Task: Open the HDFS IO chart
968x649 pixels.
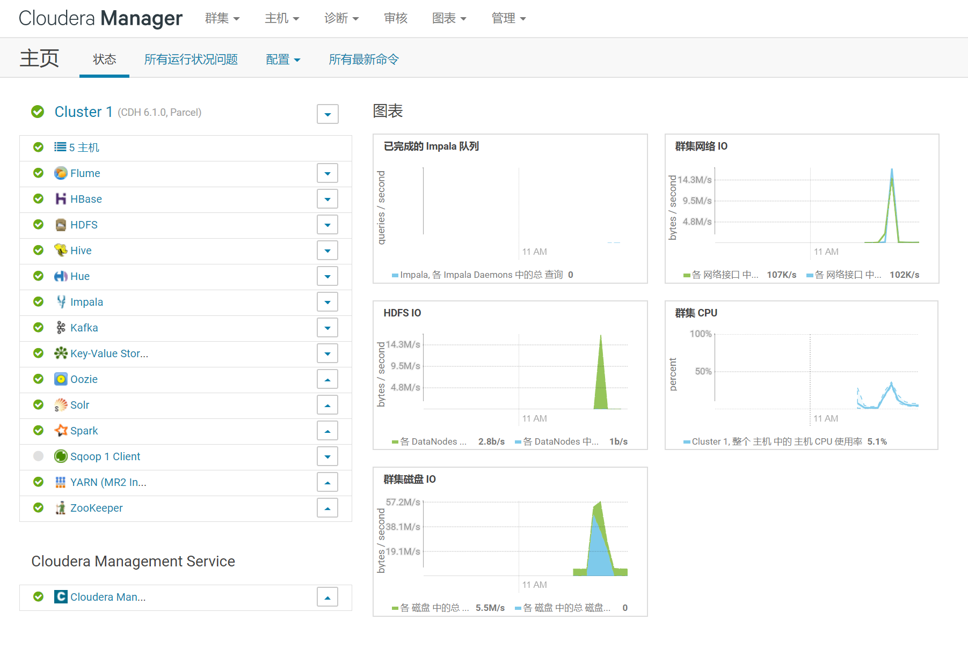Action: 510,375
